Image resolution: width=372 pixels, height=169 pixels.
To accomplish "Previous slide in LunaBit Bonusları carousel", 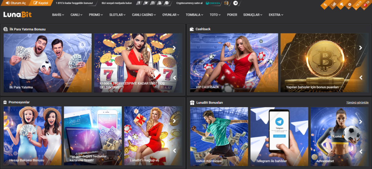I will click(x=361, y=152).
